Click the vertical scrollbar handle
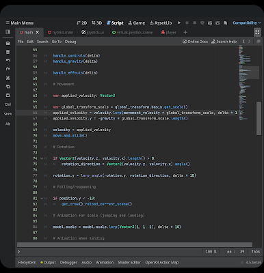 259,118
